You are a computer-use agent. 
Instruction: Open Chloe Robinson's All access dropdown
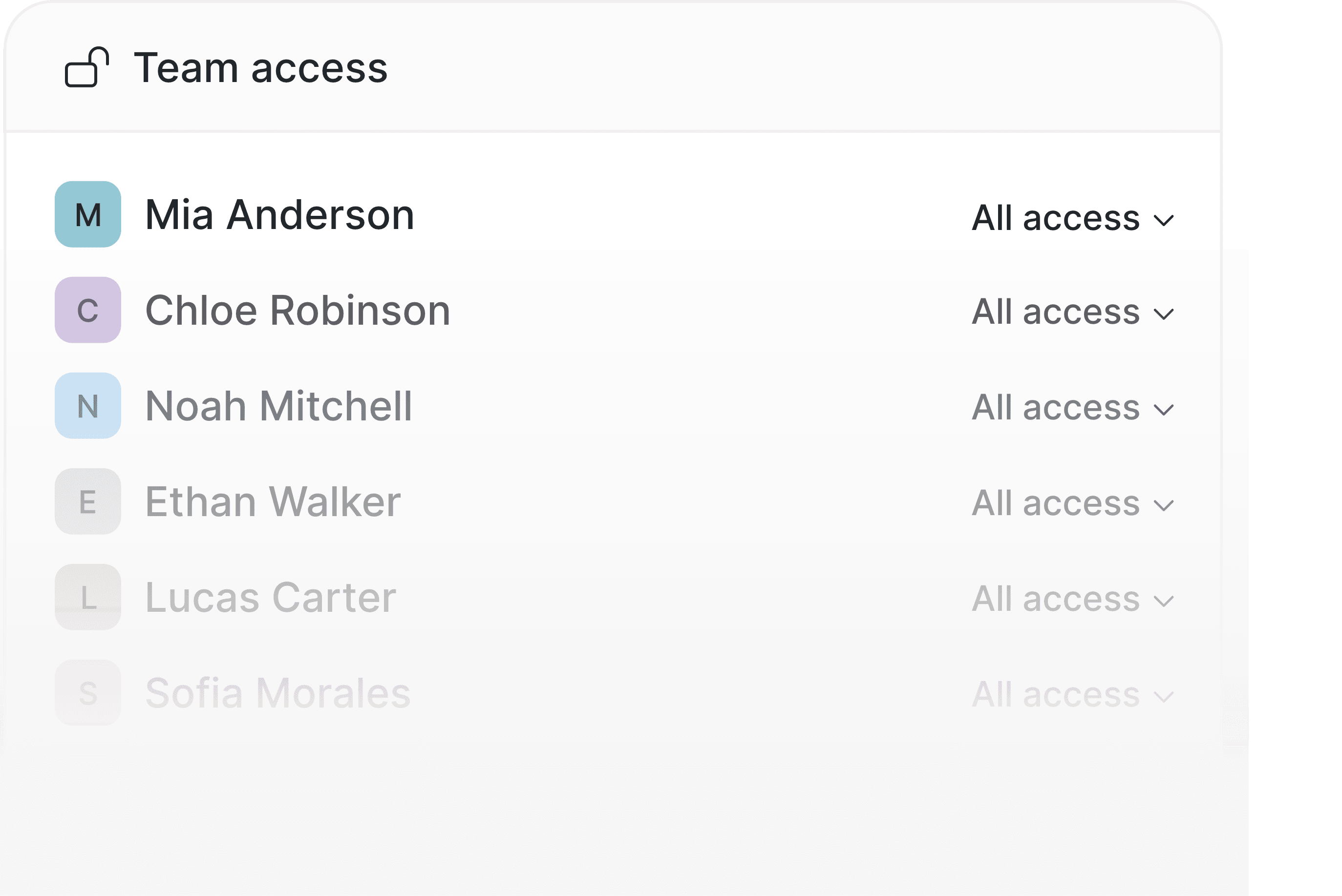pos(1073,312)
